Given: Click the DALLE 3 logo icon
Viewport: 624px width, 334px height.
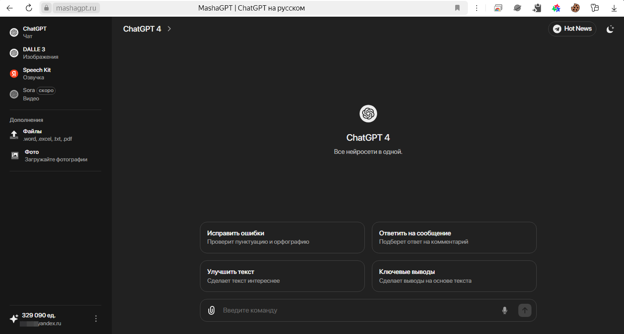Looking at the screenshot, I should click(x=14, y=53).
